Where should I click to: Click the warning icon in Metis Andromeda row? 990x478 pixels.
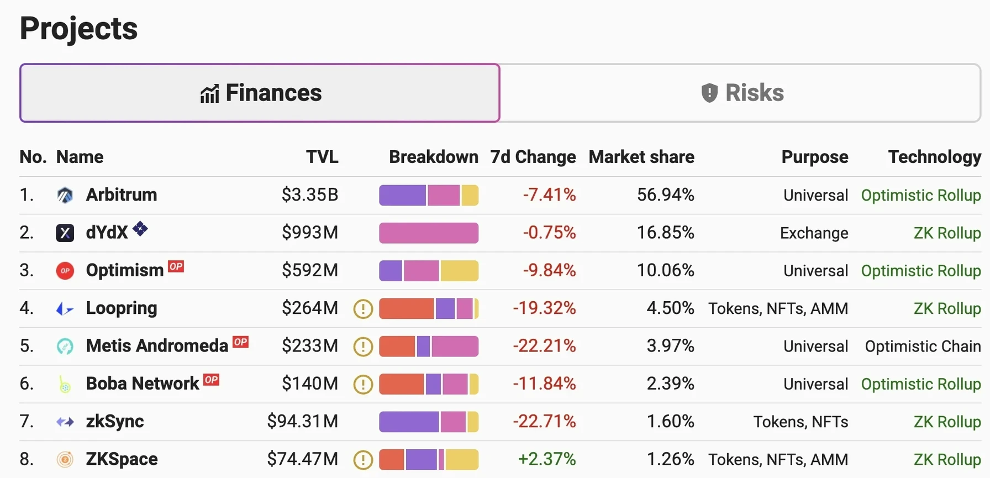[363, 346]
